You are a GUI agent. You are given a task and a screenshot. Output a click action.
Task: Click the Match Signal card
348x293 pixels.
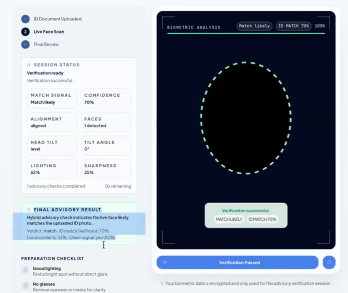pyautogui.click(x=52, y=99)
